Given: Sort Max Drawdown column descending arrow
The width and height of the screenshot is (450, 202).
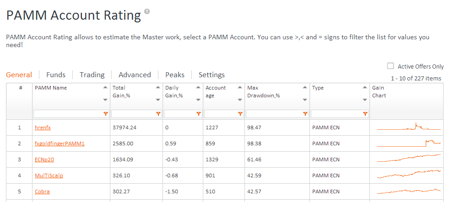Looking at the screenshot, I should (x=305, y=100).
